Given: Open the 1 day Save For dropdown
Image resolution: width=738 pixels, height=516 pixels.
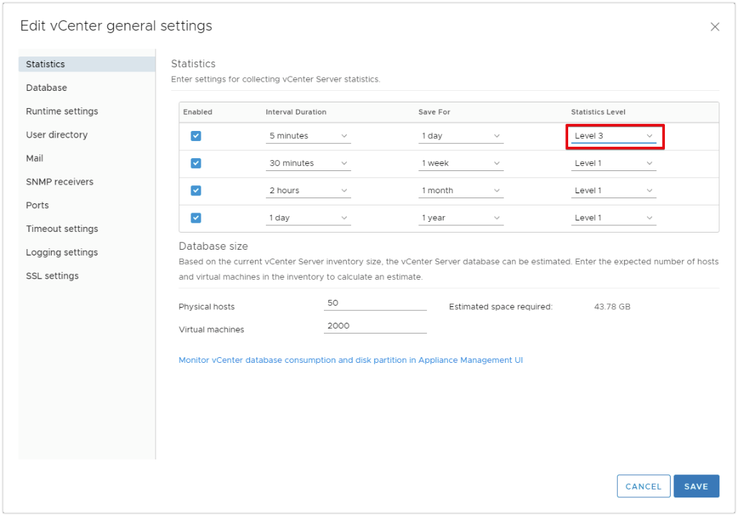Looking at the screenshot, I should click(461, 136).
